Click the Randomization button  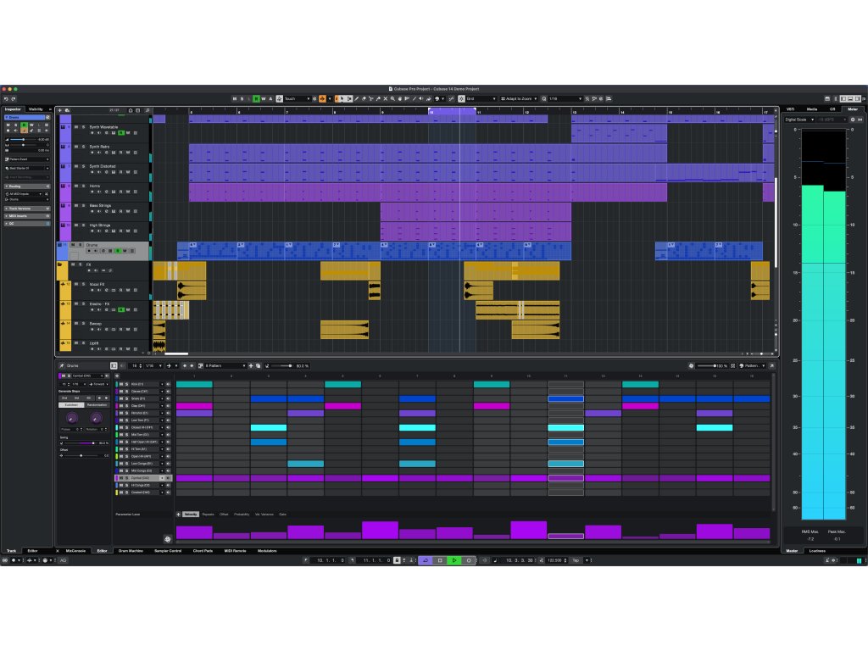(x=97, y=405)
